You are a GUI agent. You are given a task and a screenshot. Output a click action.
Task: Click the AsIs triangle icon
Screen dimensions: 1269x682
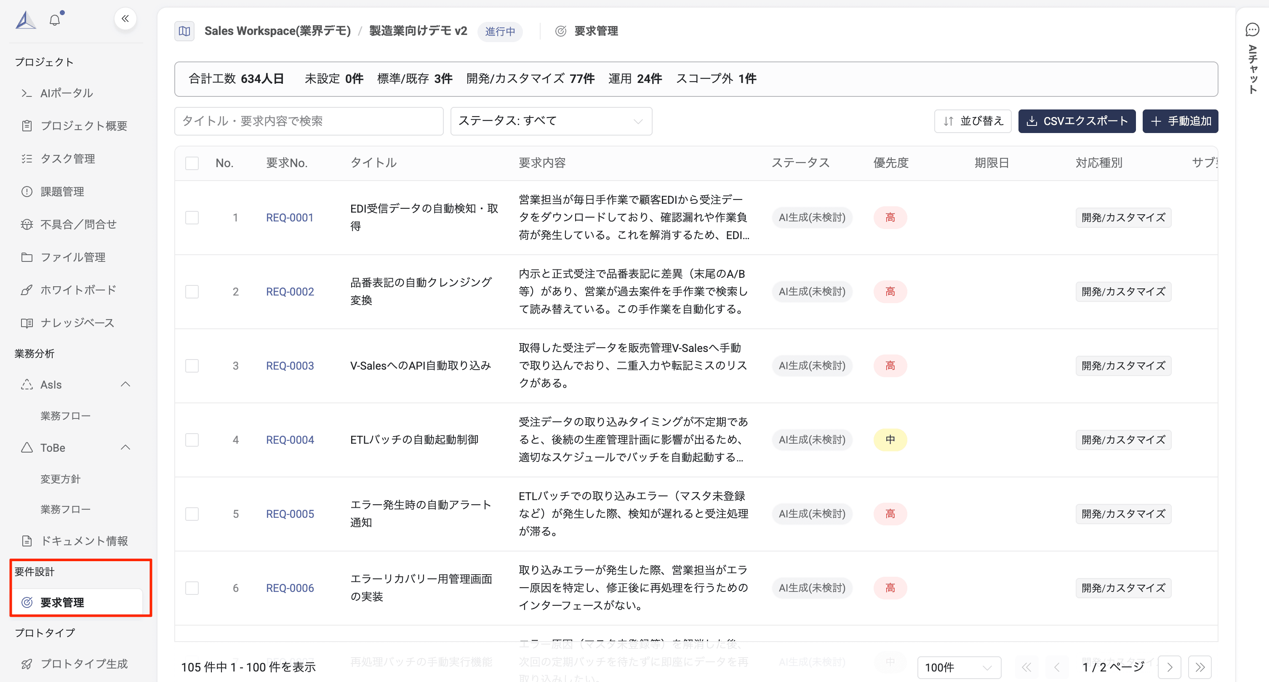(x=27, y=385)
